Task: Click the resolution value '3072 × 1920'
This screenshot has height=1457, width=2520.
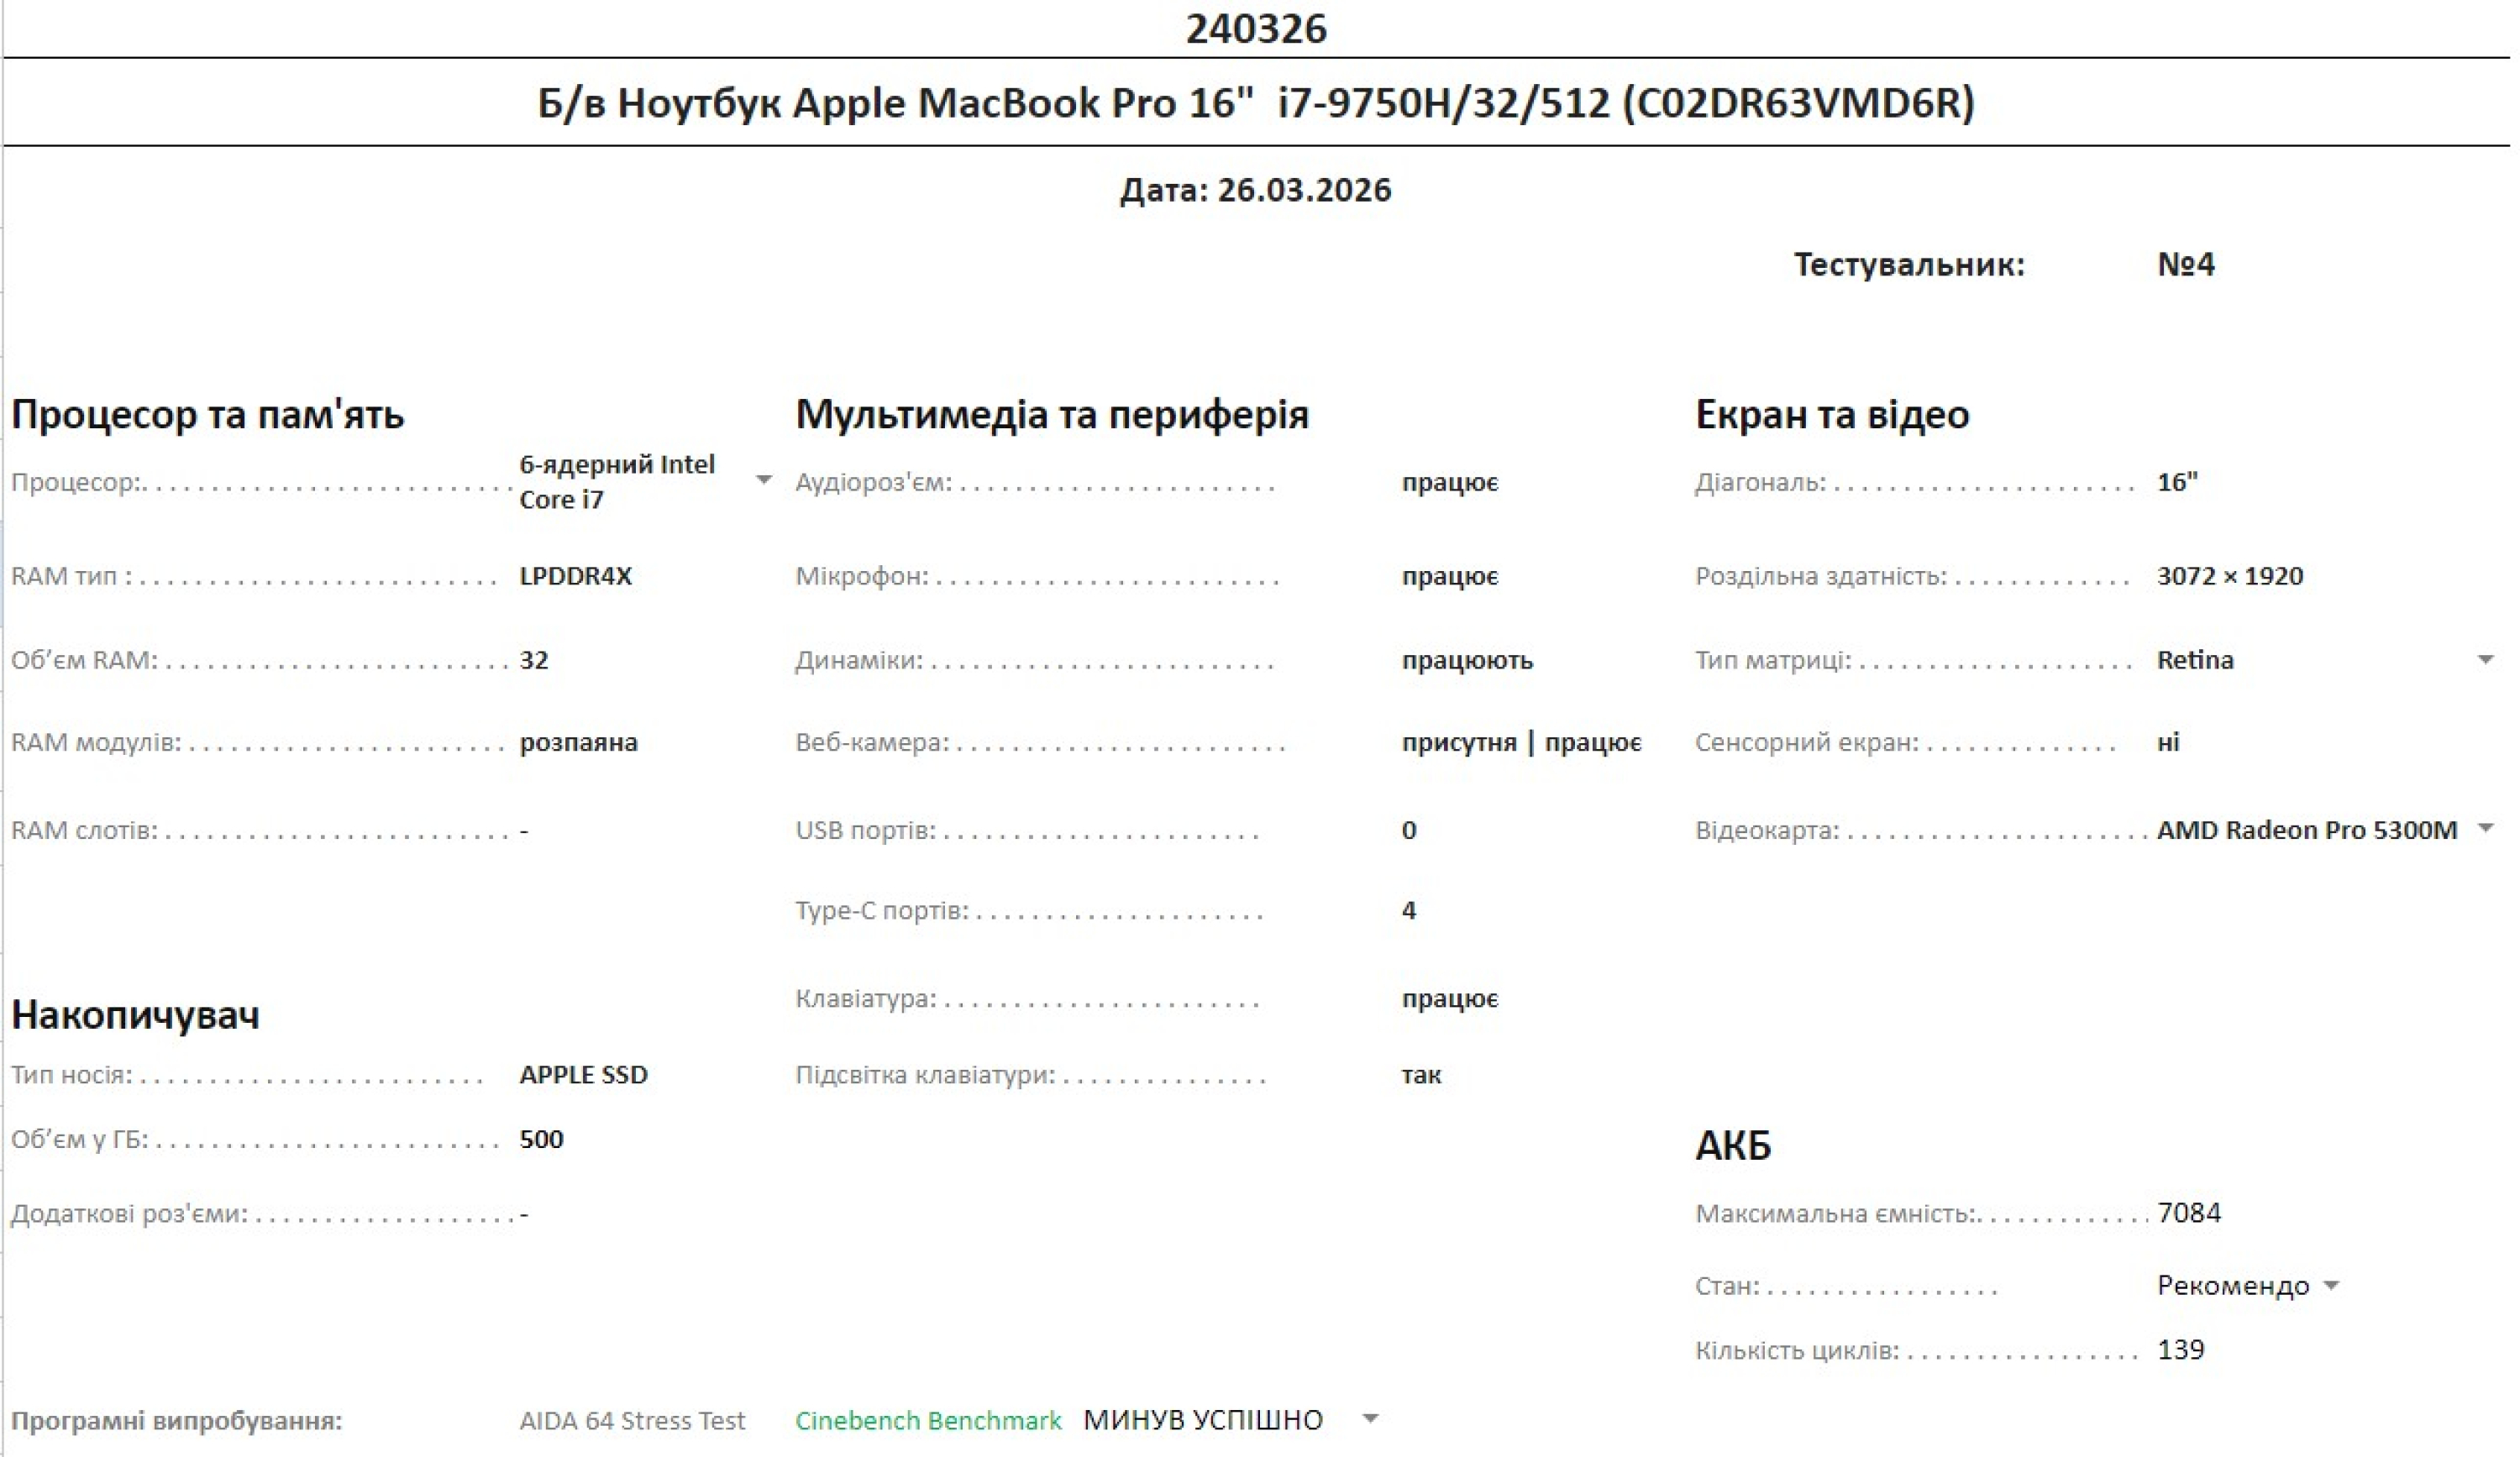Action: coord(2230,577)
